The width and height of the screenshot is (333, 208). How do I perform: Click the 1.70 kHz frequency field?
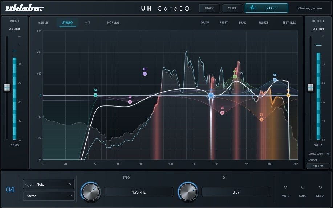click(x=139, y=192)
